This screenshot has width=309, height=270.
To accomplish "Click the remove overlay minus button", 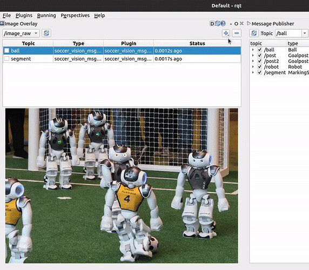I will click(237, 33).
